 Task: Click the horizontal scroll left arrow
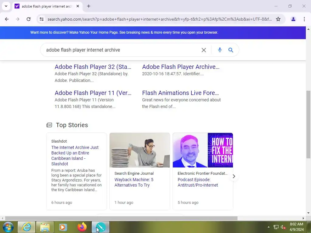pos(2,218)
